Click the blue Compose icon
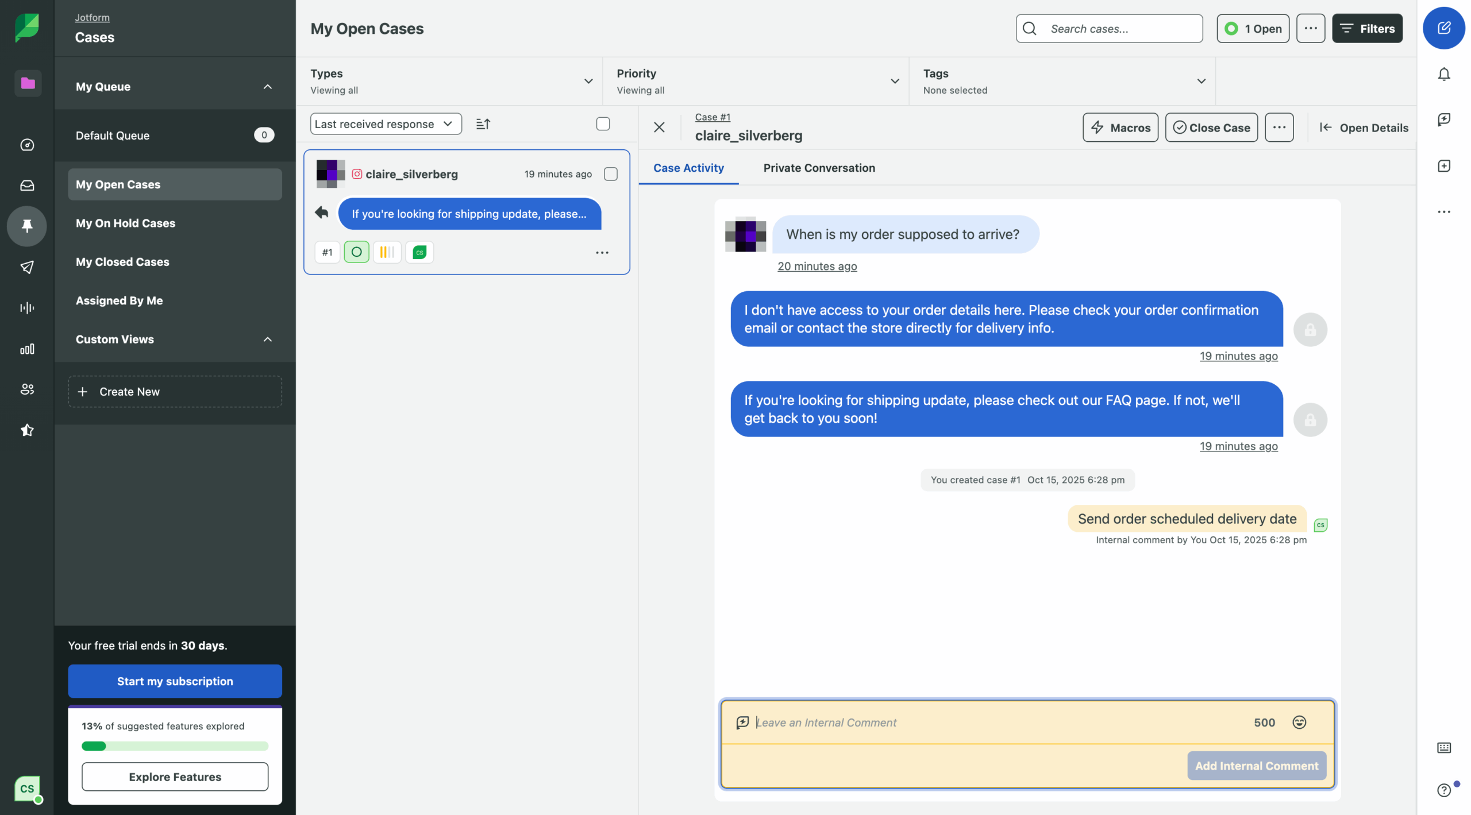 [1444, 27]
